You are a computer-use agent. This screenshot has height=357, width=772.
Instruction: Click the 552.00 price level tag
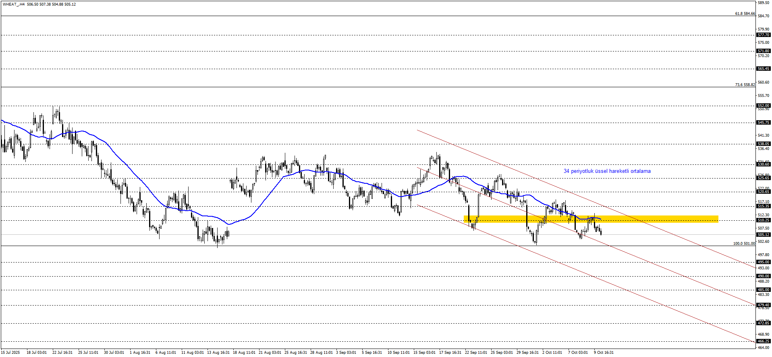click(764, 106)
